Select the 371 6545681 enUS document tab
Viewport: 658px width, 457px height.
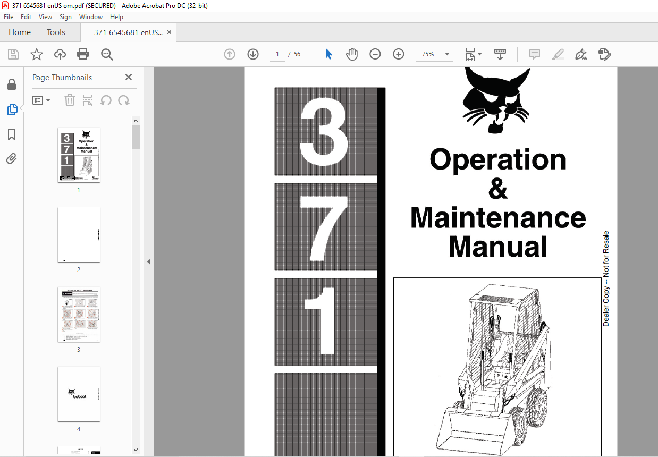coord(128,32)
